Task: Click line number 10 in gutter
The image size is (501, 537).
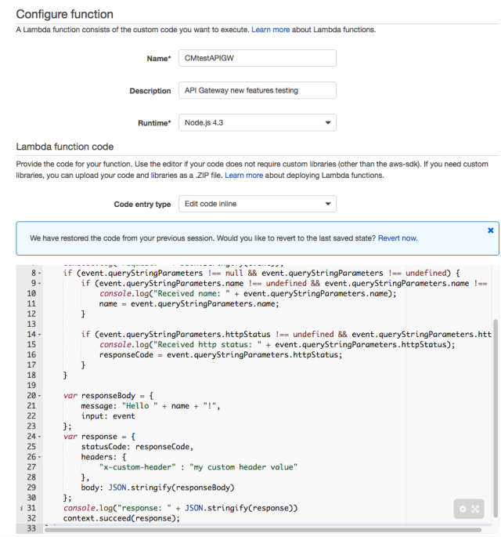Action: [x=31, y=293]
